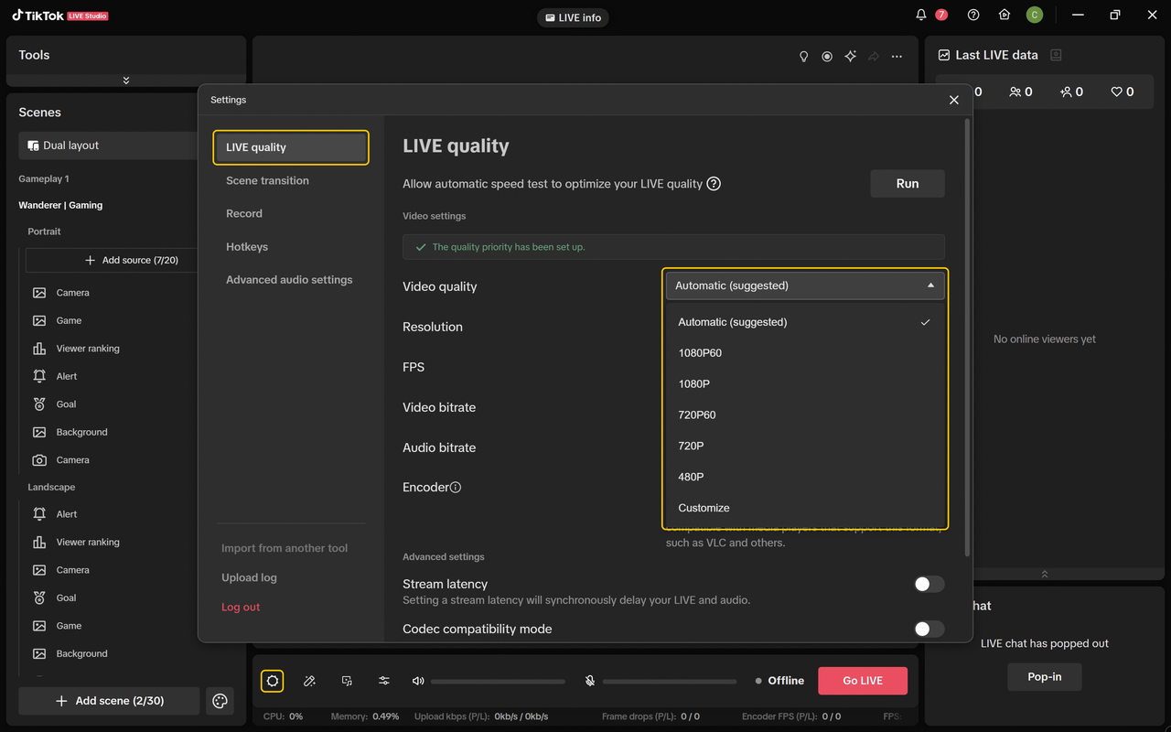Click the Run speed test button

pos(907,183)
